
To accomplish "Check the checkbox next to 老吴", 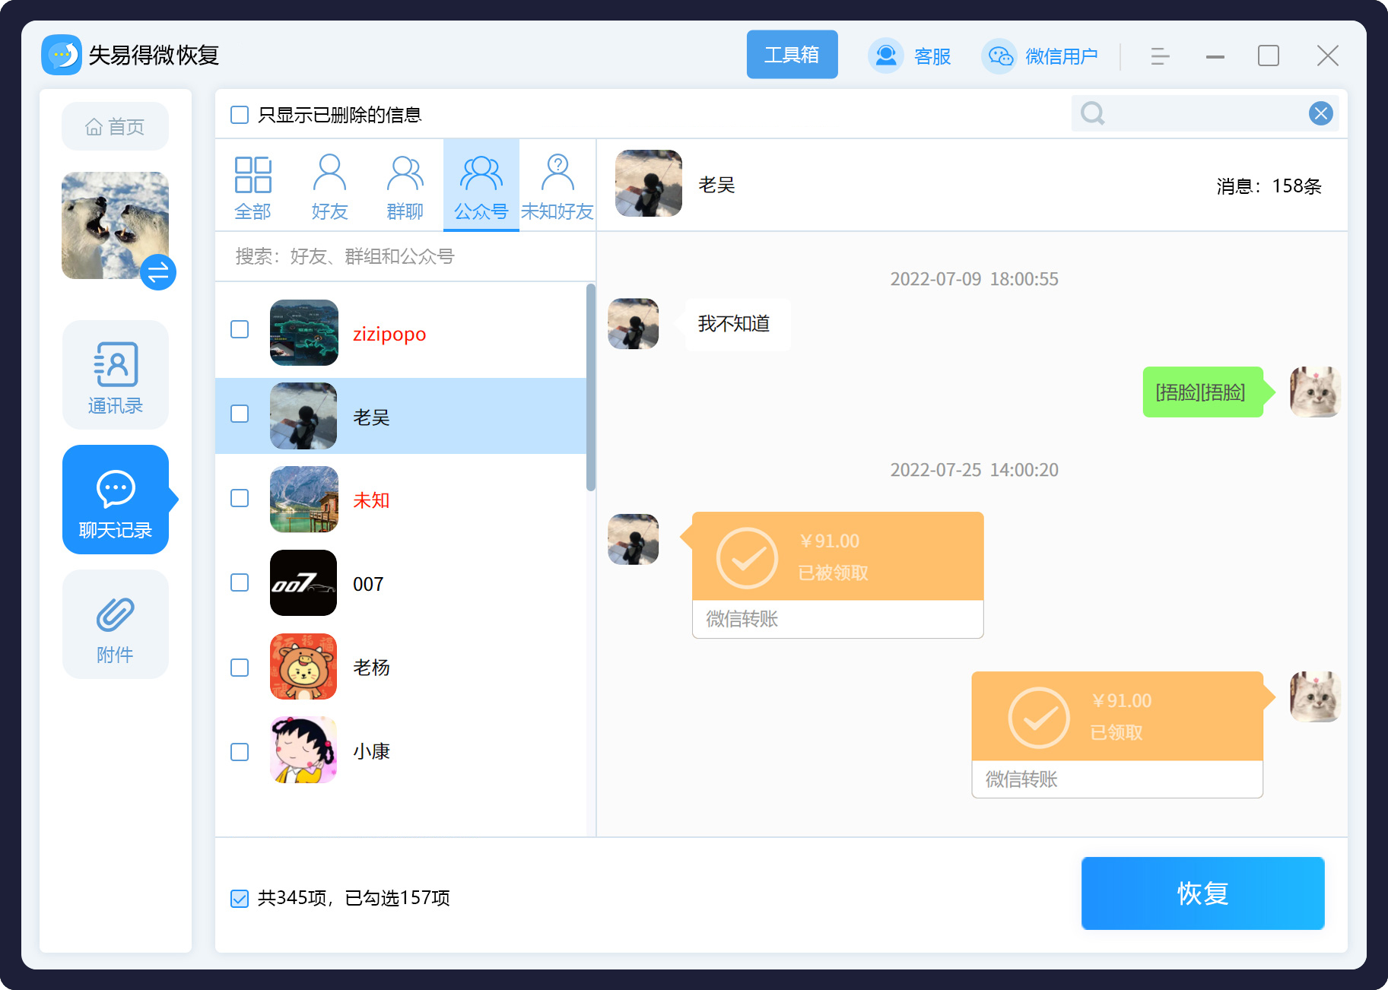I will click(x=240, y=414).
